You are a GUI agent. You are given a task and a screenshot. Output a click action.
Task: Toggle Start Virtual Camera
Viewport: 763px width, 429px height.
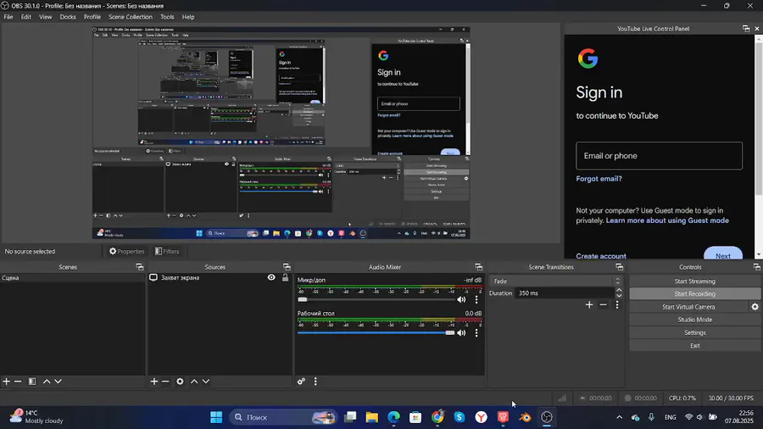click(x=688, y=307)
